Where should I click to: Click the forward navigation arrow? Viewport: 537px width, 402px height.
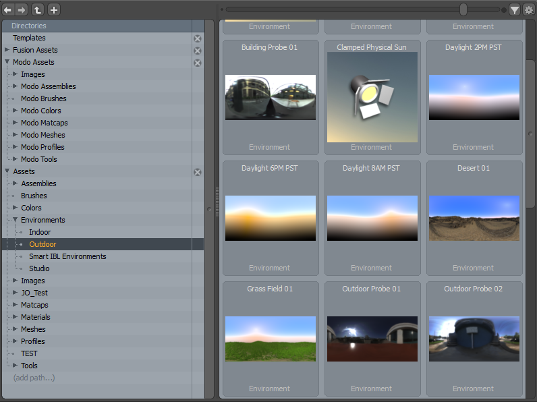pos(22,10)
